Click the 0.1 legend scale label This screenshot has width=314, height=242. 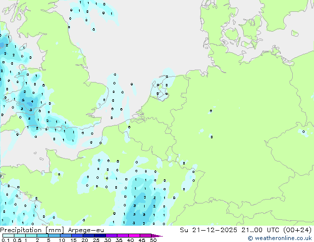tap(5, 240)
